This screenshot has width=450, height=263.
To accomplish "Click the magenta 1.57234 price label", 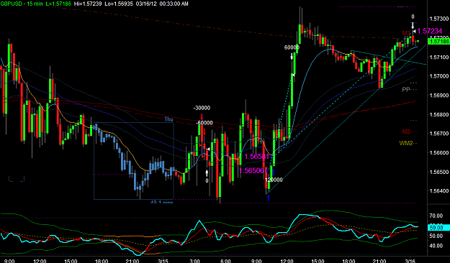I will [x=429, y=31].
